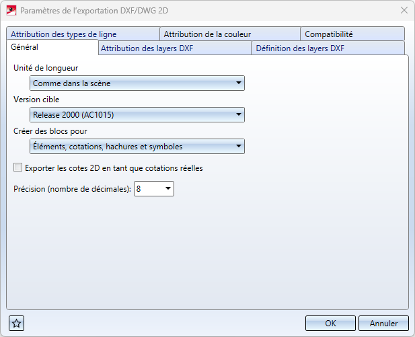Enable exporting 2D dimensions as real dimensions
Viewport: 415px width, 337px height.
[18, 168]
